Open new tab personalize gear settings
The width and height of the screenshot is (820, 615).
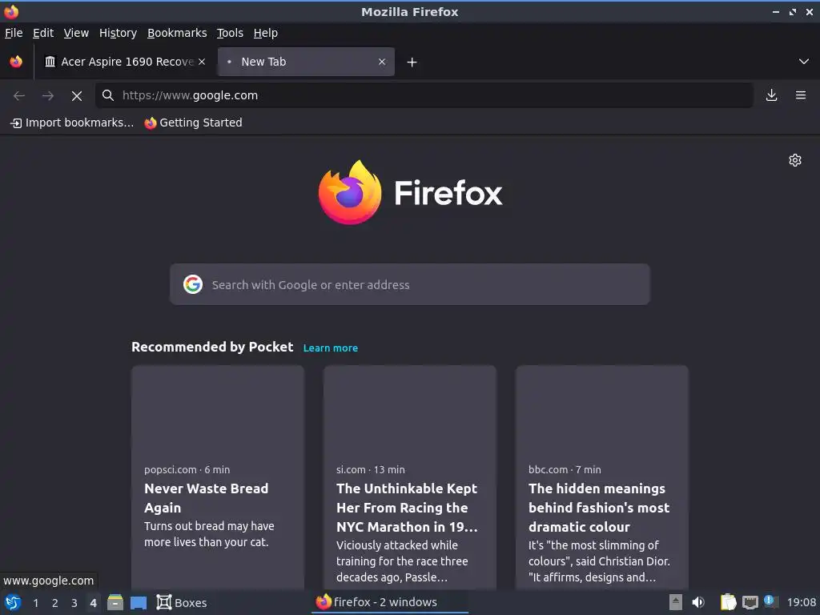[795, 160]
